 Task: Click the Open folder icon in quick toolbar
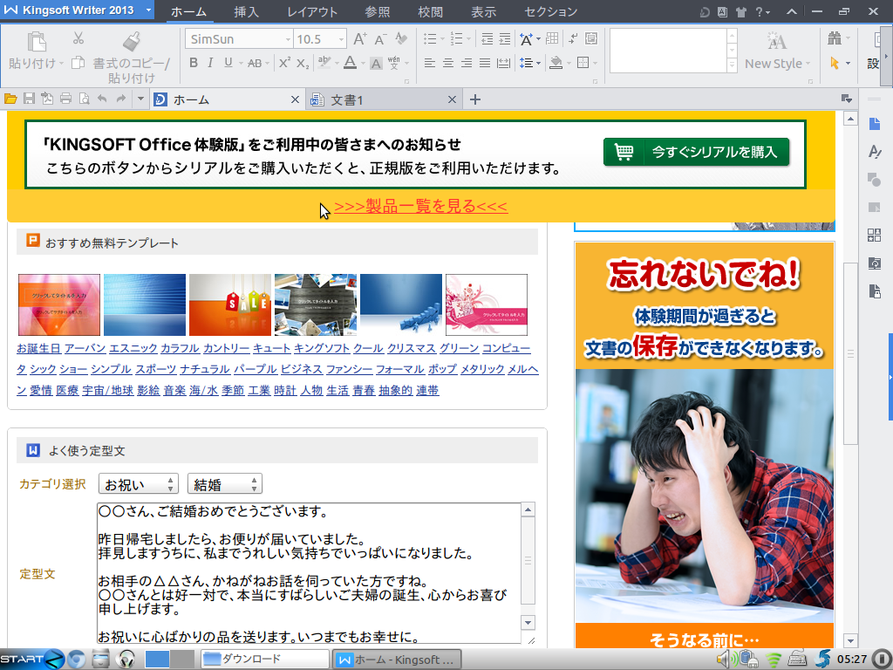[10, 99]
